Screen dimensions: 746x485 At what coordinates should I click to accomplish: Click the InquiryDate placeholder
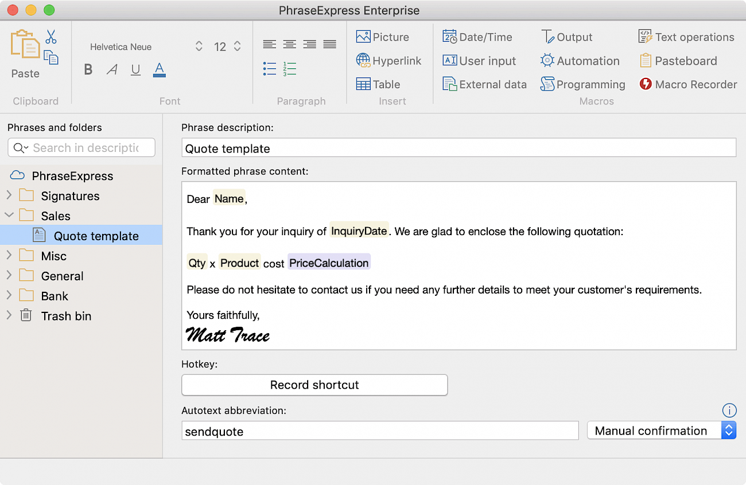359,231
